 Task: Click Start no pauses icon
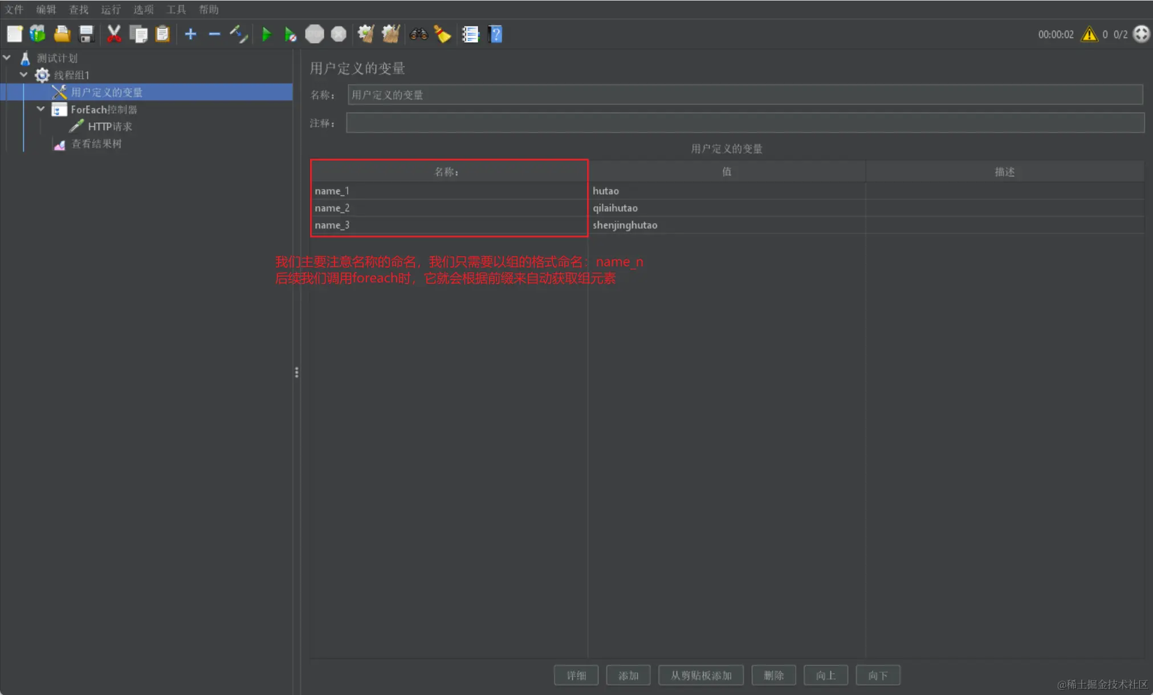click(290, 34)
